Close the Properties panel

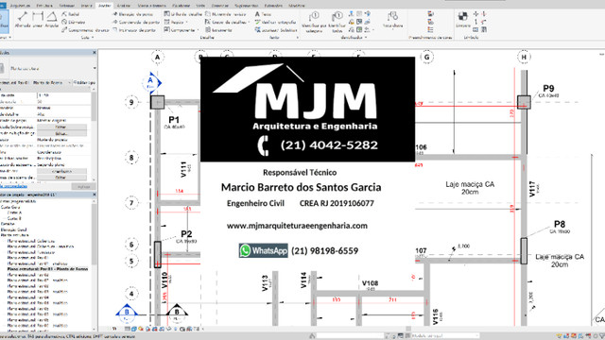point(95,53)
